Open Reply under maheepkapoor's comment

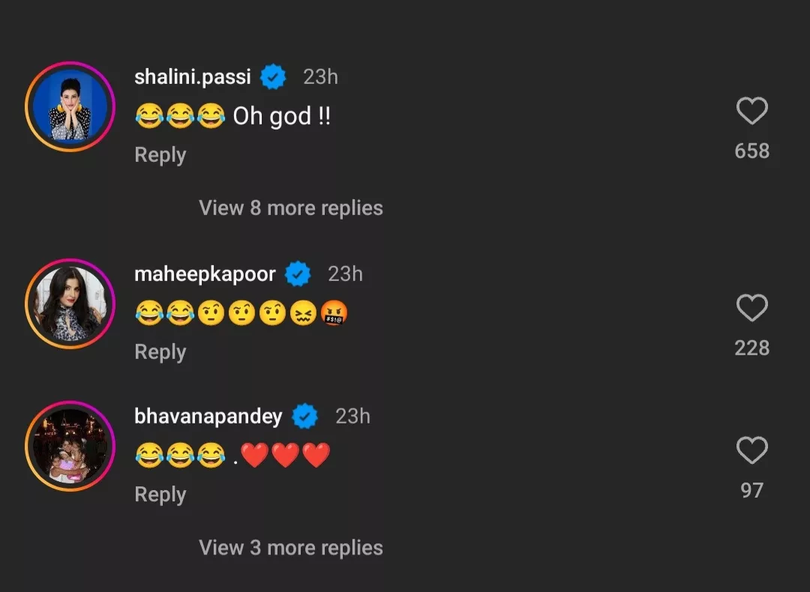point(160,351)
